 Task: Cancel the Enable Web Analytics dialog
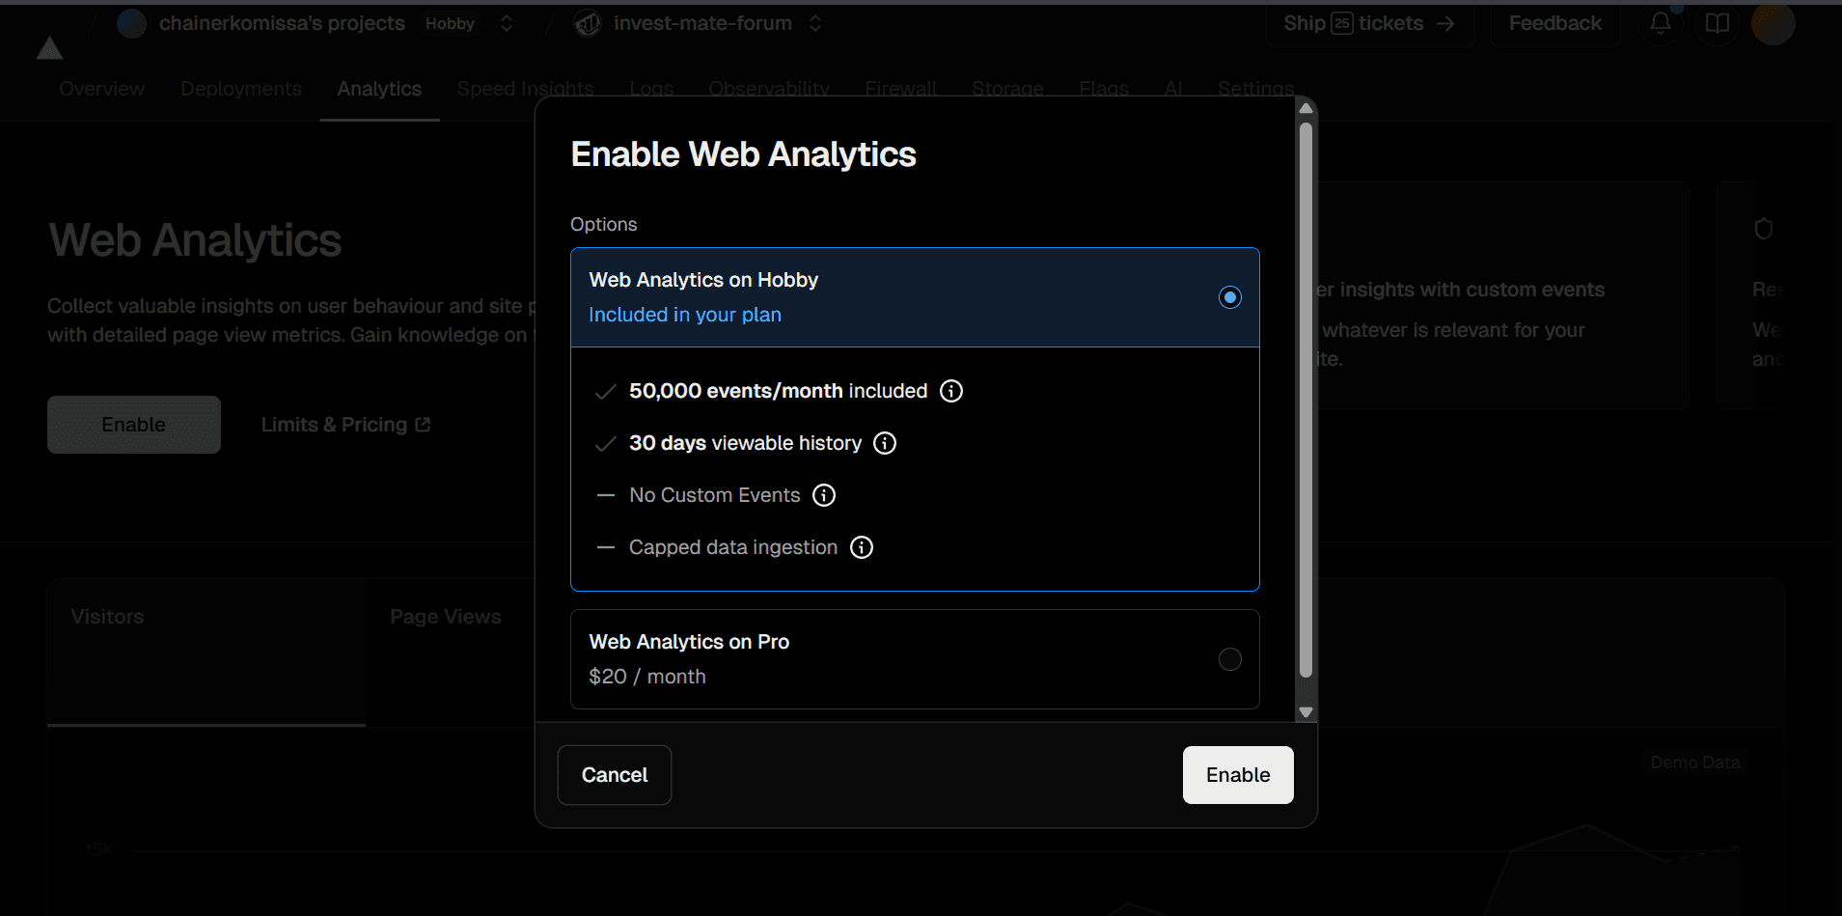tap(614, 774)
